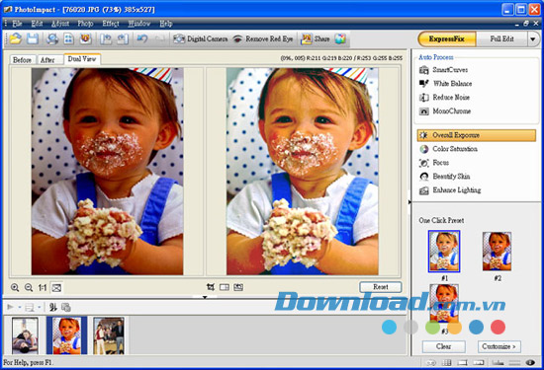This screenshot has height=370, width=544.
Task: Click the filmstrip sort icon
Action: point(52,307)
